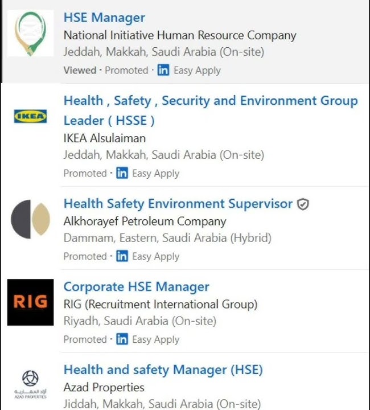Viewport: 370px width, 410px height.
Task: Click Easy Apply on Corporate HSE Manager
Action: [155, 339]
